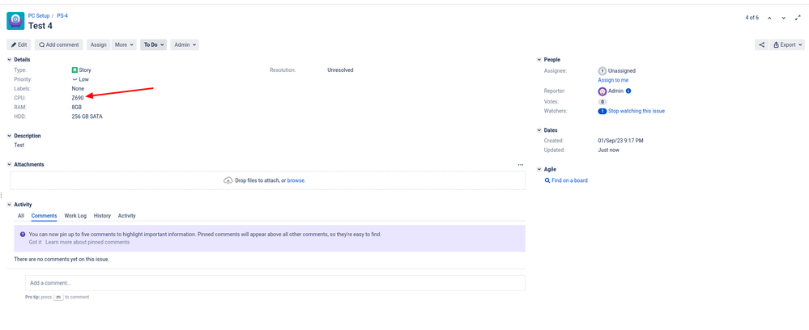Click the Admin reporter avatar

pos(602,91)
